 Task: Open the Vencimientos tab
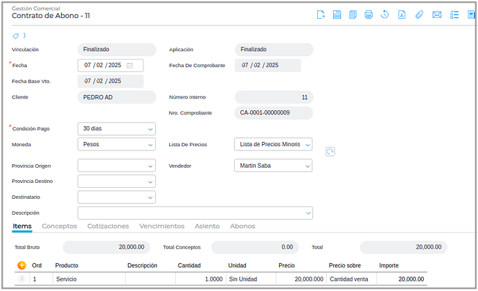tap(161, 226)
